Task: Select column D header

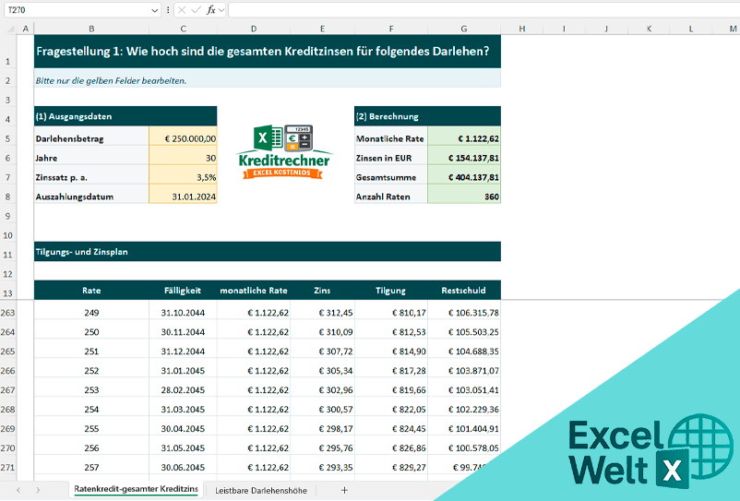Action: click(x=254, y=29)
